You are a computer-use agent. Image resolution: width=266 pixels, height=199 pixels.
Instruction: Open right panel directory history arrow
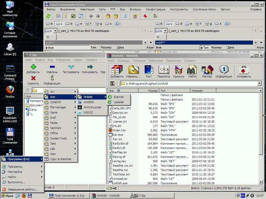click(261, 43)
